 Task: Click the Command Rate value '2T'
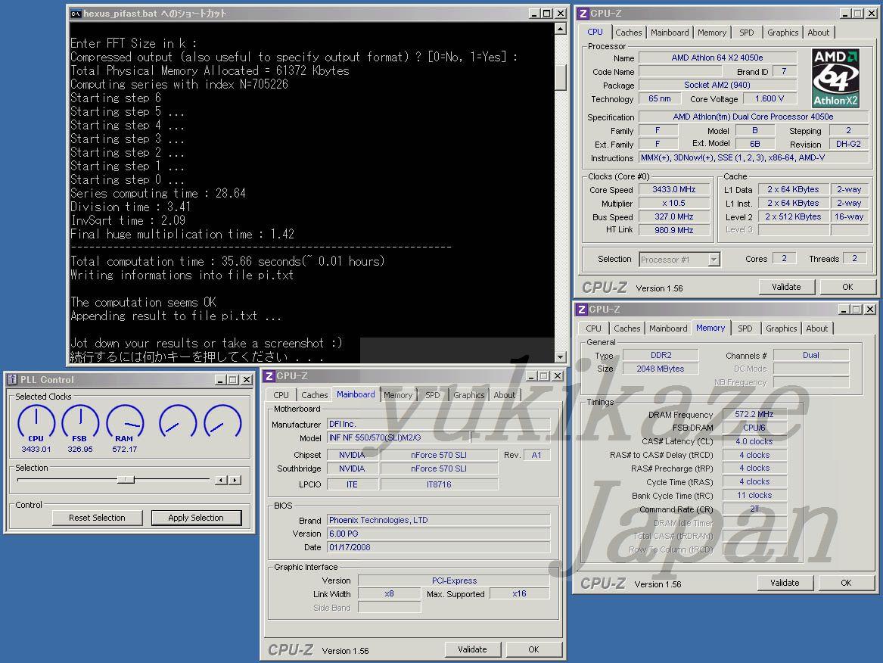[x=754, y=509]
